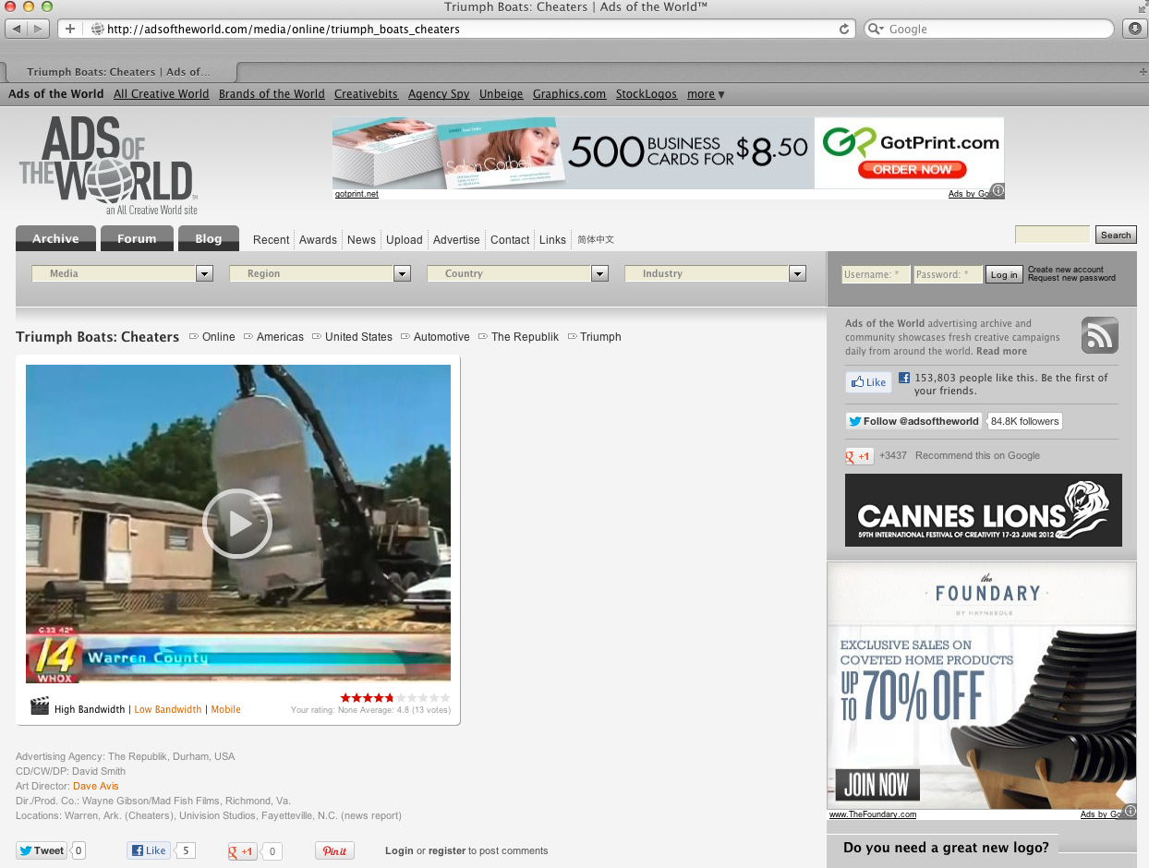Open the Recent menu item
Screen dimensions: 1149x868
(271, 240)
